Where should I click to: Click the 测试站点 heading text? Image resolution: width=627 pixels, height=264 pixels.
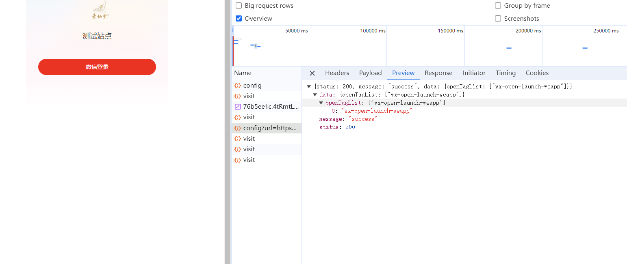(97, 36)
